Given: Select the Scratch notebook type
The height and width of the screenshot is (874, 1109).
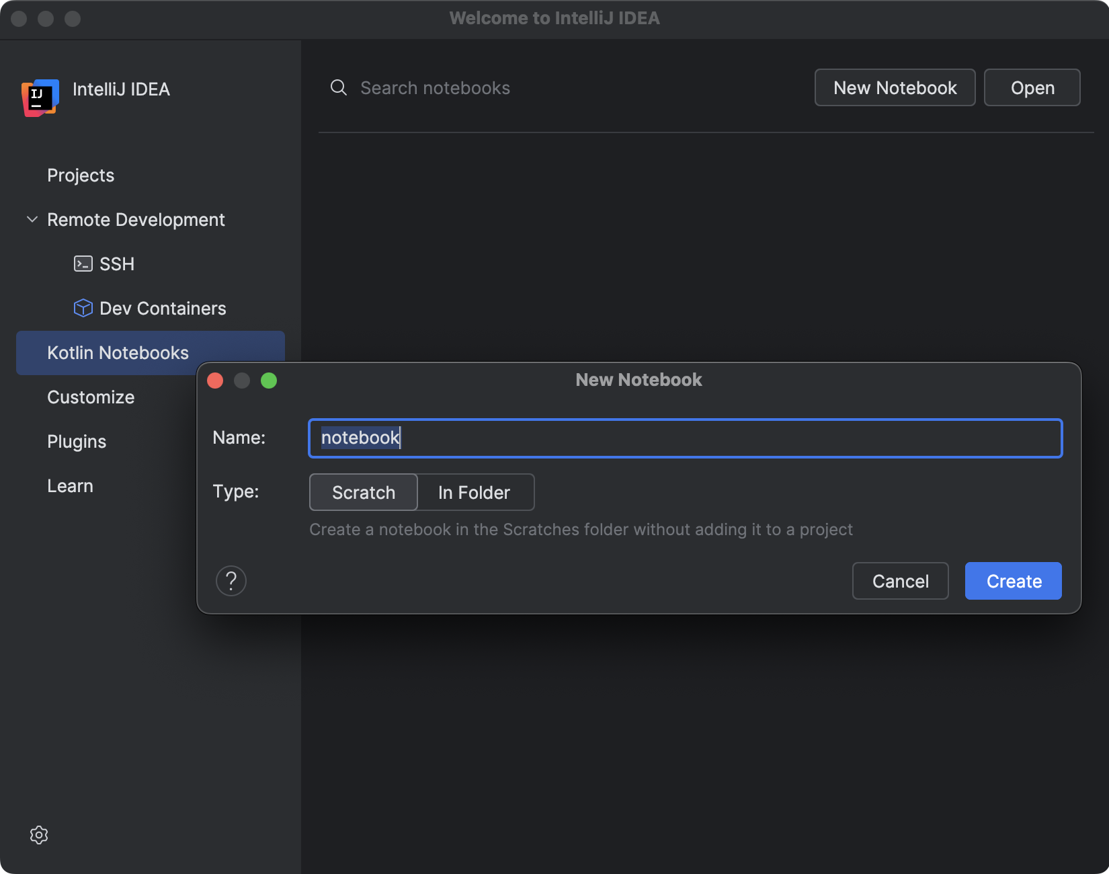Looking at the screenshot, I should point(363,492).
